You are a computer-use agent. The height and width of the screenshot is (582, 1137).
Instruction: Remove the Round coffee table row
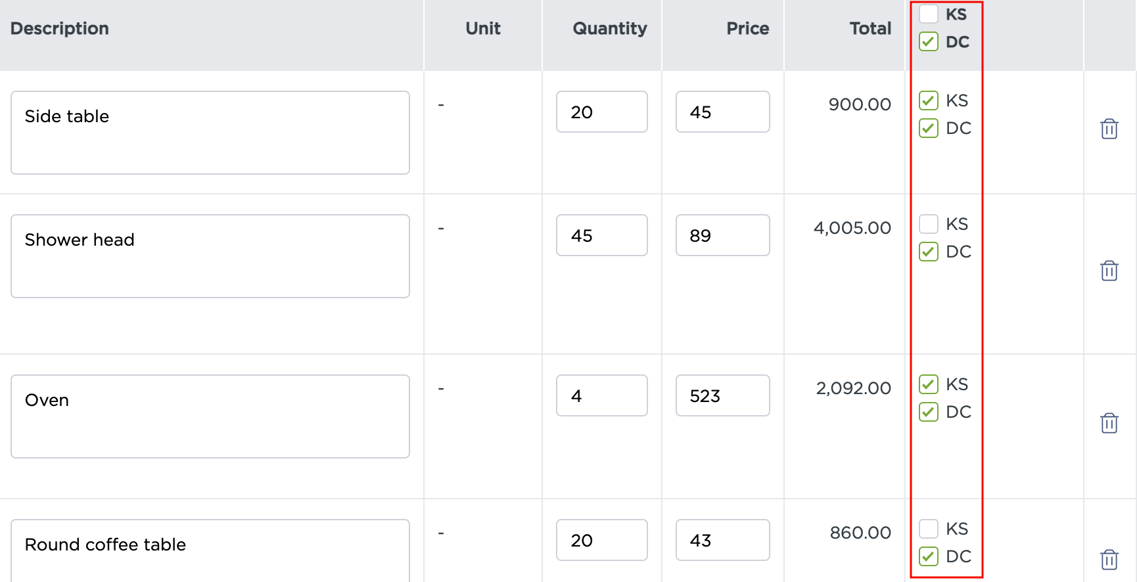(x=1109, y=560)
